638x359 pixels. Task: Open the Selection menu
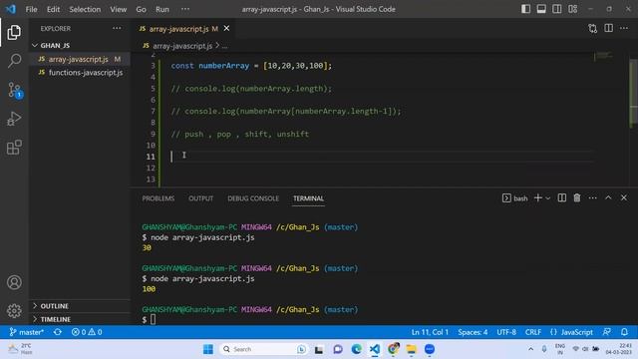[x=85, y=9]
